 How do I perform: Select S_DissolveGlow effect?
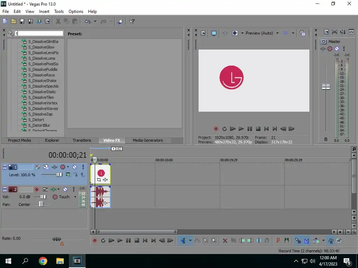click(41, 47)
